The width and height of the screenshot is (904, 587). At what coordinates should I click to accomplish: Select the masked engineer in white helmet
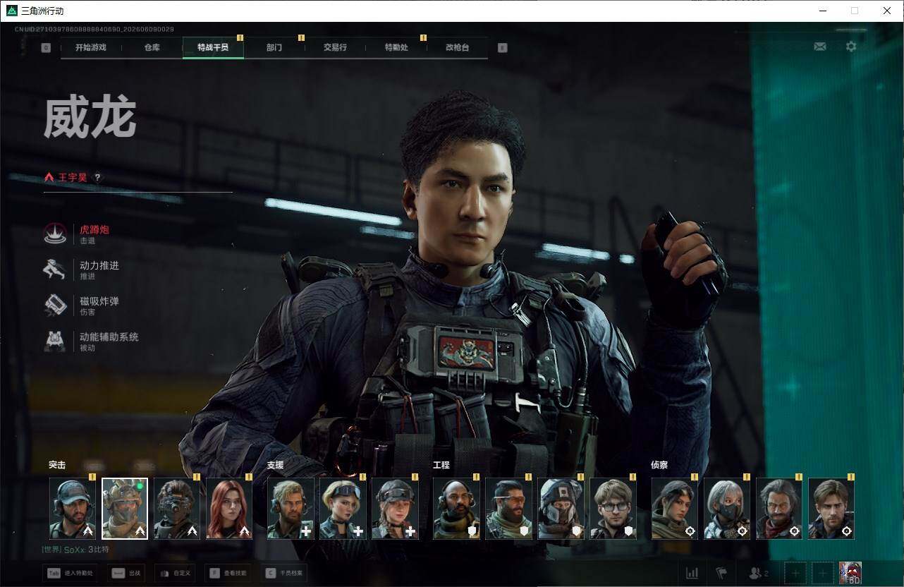pos(561,509)
